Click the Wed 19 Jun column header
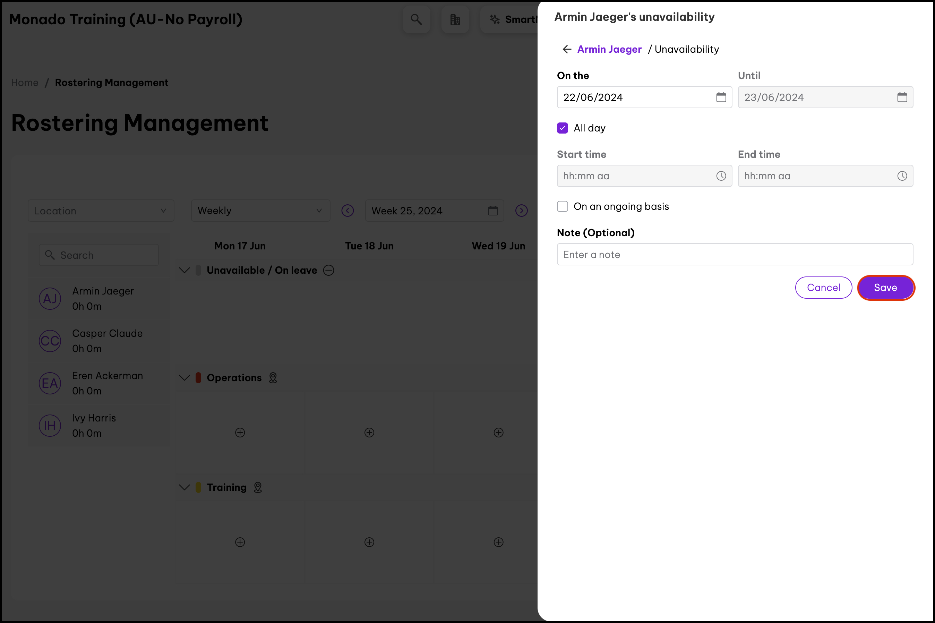This screenshot has width=935, height=623. pyautogui.click(x=498, y=246)
